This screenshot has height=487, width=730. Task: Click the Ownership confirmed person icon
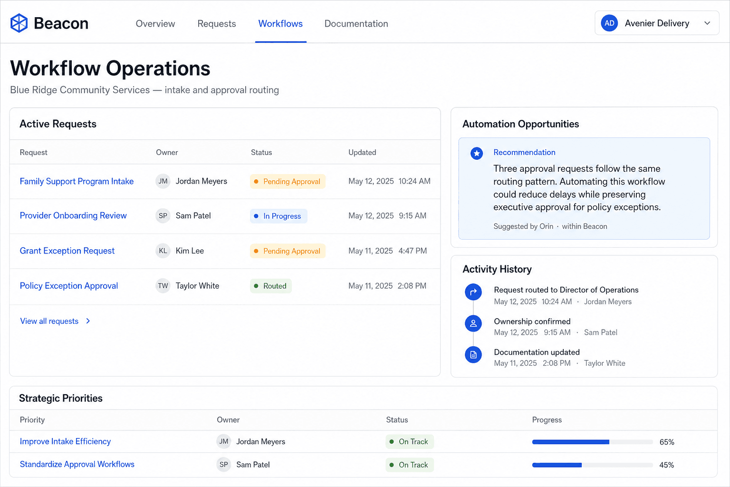[473, 323]
